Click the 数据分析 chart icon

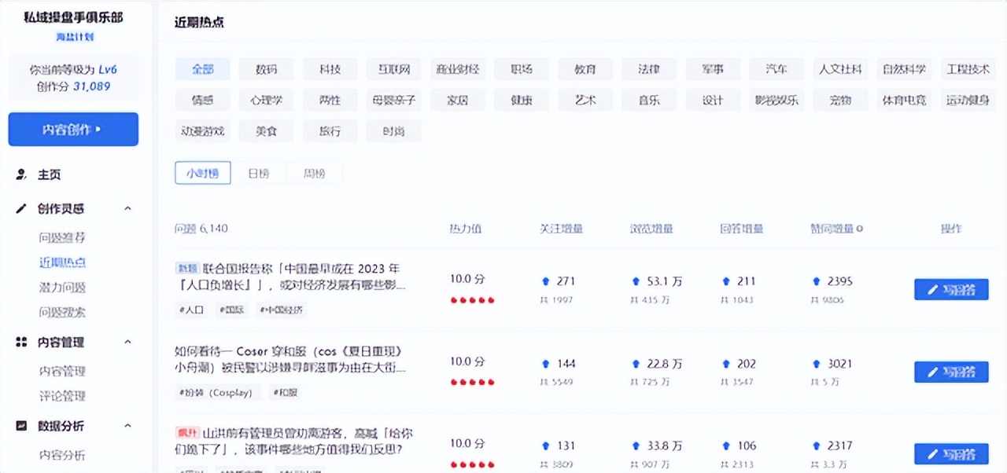click(x=22, y=426)
